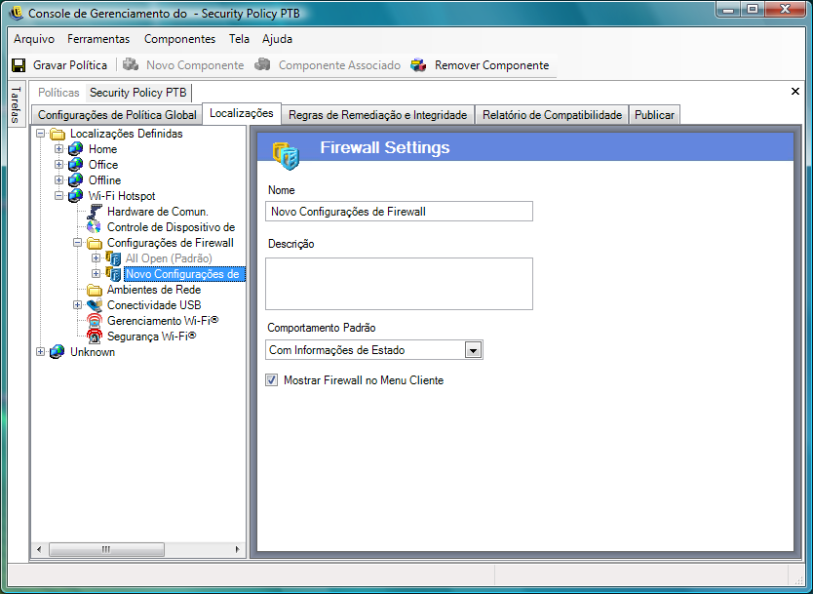Select Ambientes de Rede tree item
The image size is (813, 594).
pos(154,290)
